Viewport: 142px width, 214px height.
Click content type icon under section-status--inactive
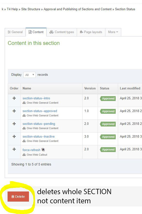(x=24, y=141)
